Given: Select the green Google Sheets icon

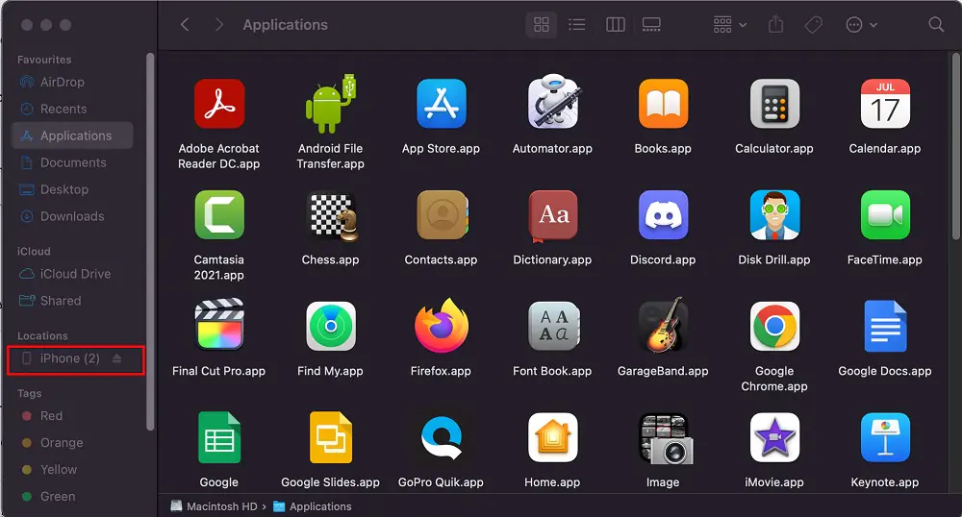Looking at the screenshot, I should [219, 437].
